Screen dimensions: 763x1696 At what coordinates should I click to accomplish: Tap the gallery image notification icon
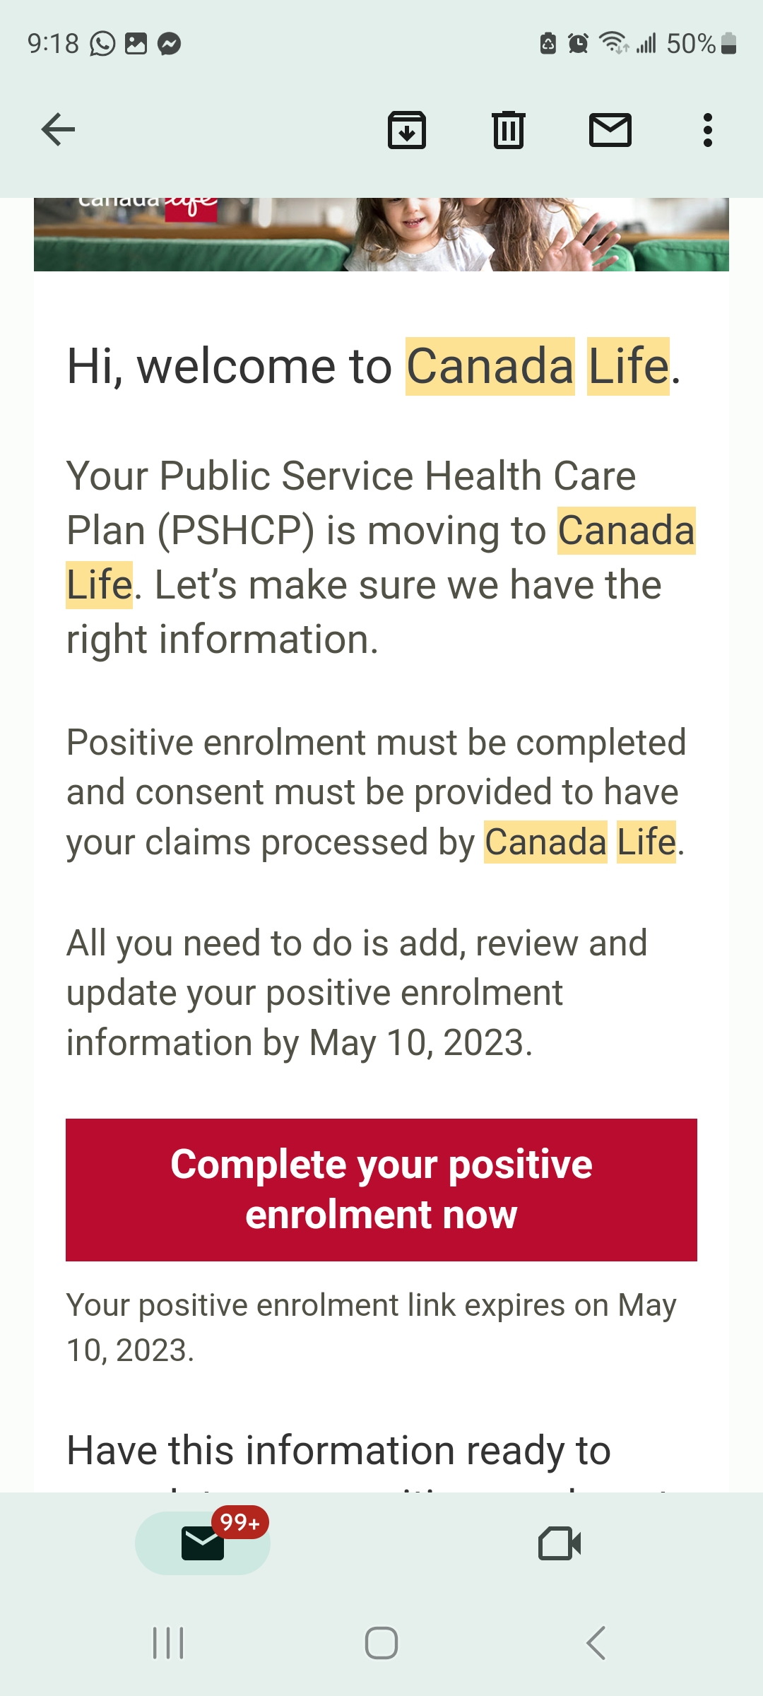coord(136,44)
